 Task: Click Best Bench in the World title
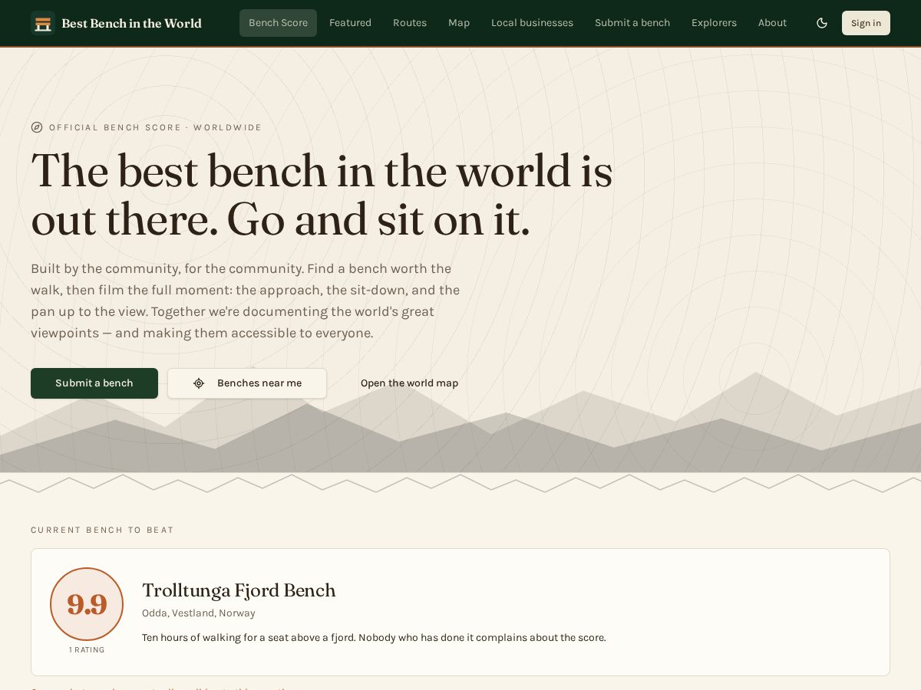pyautogui.click(x=131, y=23)
